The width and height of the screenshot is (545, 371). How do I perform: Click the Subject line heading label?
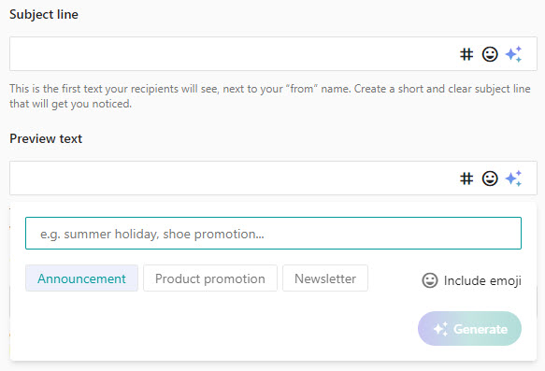point(44,15)
